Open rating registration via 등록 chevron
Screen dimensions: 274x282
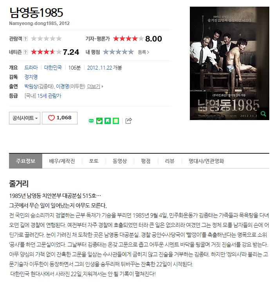pos(144,52)
